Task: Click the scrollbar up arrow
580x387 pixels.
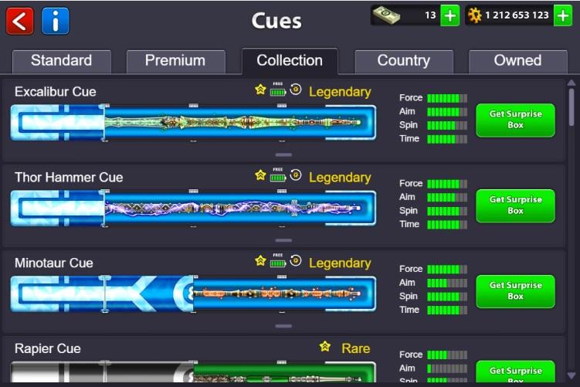Action: click(572, 83)
